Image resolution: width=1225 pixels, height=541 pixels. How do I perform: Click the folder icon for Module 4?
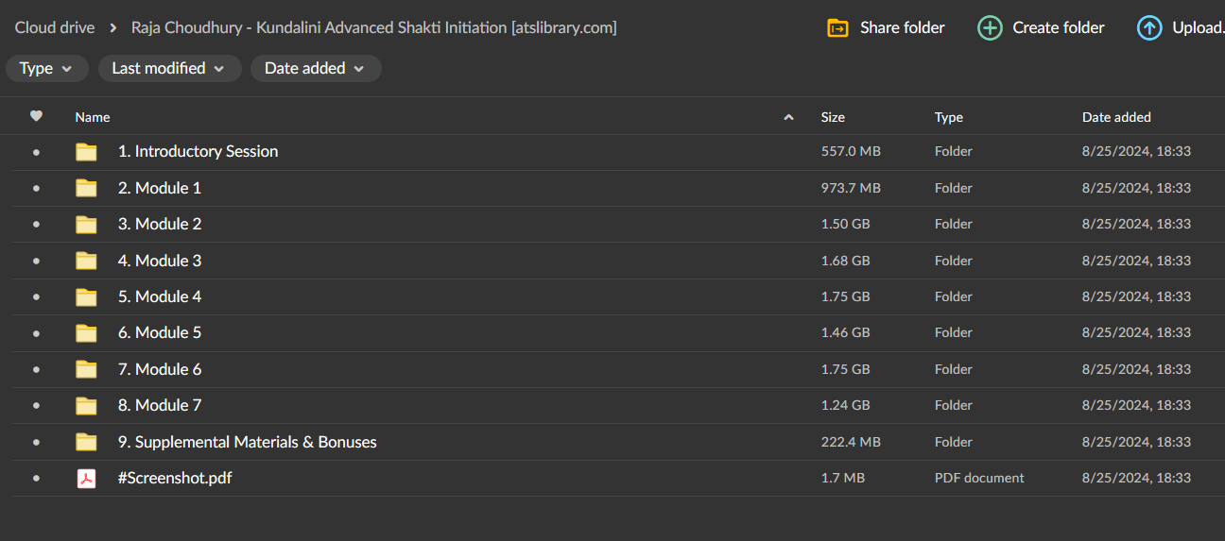click(x=86, y=297)
